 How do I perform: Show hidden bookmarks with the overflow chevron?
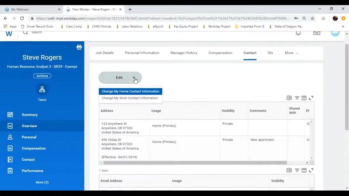343,26
